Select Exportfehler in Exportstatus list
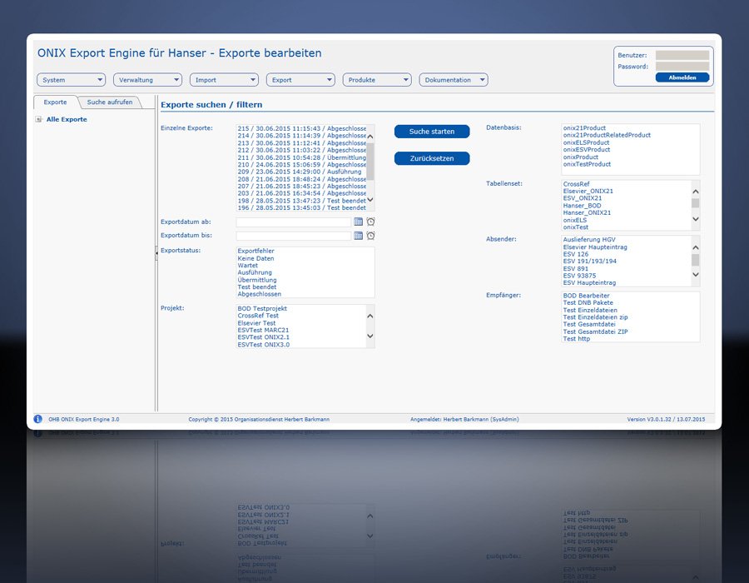749x583 pixels. (x=256, y=251)
